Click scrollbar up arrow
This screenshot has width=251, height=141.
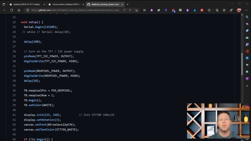click(x=242, y=15)
